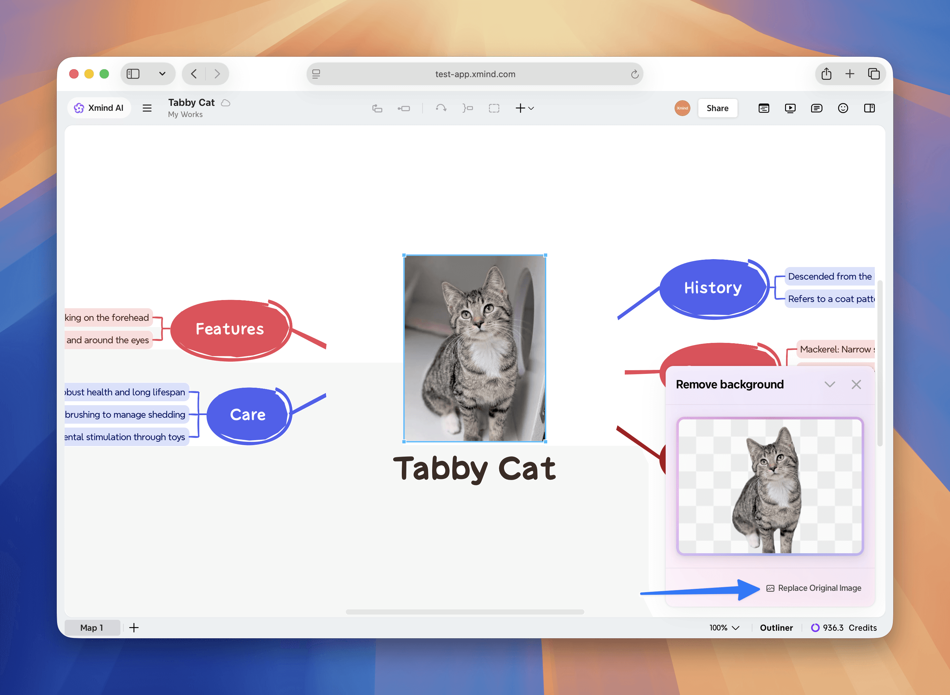This screenshot has height=695, width=950.
Task: Open the 100% zoom dropdown
Action: click(x=724, y=628)
